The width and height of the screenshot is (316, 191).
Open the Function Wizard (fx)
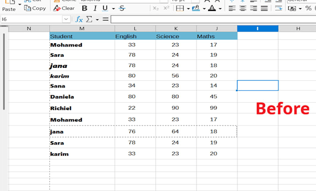(x=79, y=20)
